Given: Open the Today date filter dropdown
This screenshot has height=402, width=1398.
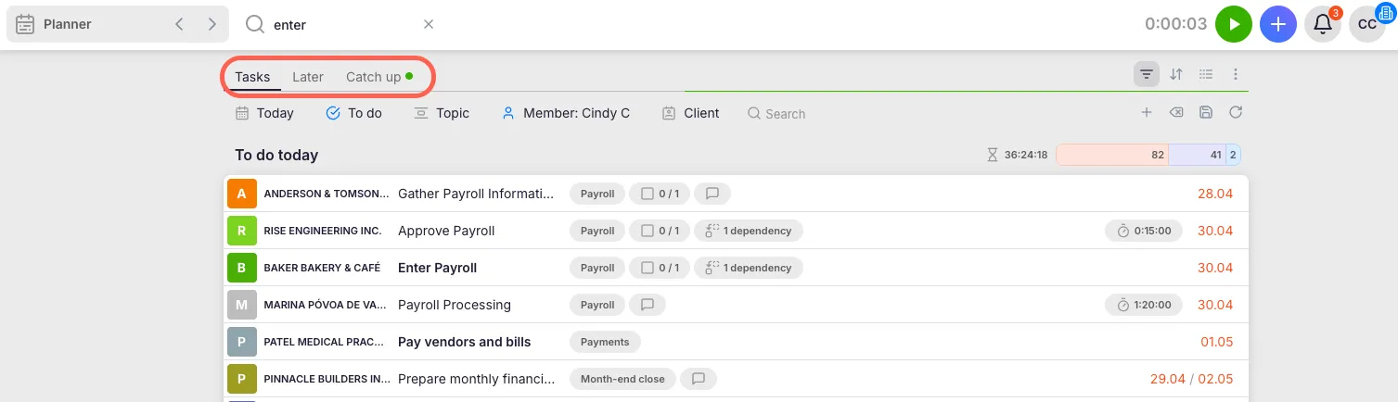Looking at the screenshot, I should tap(264, 113).
